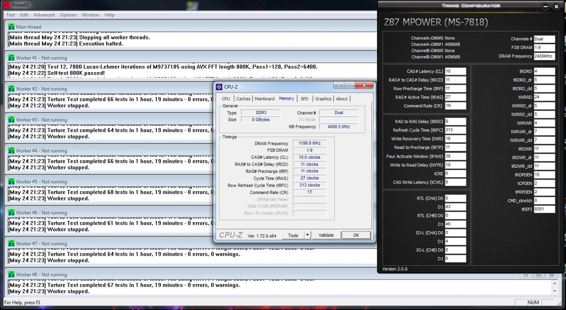
Task: Minimize the Timing Configurator window
Action: (x=546, y=6)
